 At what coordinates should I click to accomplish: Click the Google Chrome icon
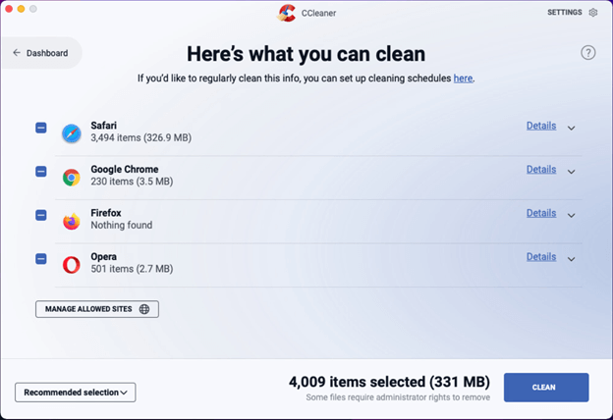[x=72, y=177]
